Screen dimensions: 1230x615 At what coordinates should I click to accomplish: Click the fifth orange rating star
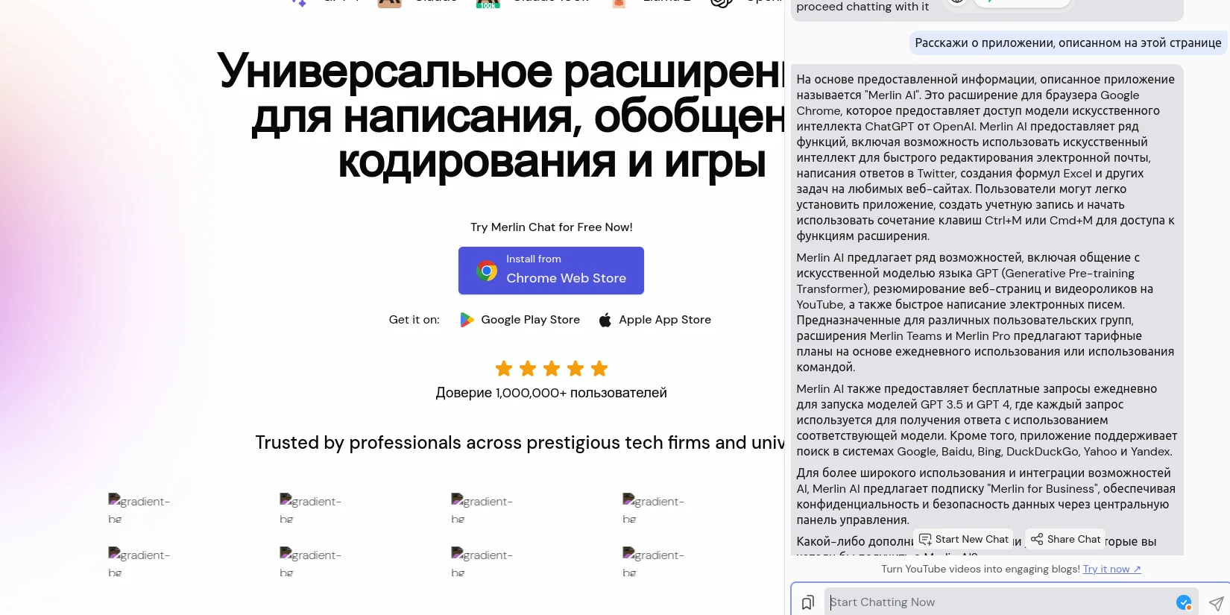tap(599, 368)
